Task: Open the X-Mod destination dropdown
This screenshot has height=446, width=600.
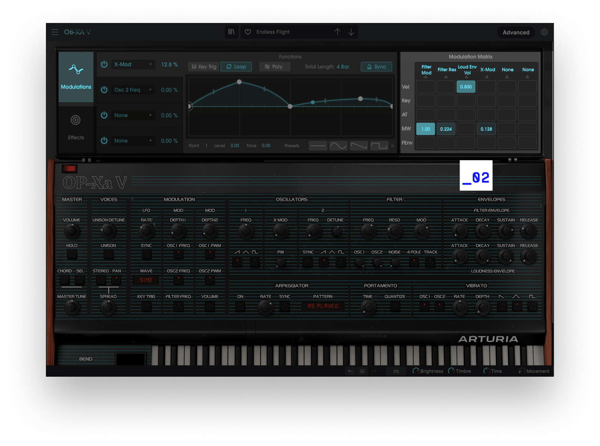Action: point(133,64)
